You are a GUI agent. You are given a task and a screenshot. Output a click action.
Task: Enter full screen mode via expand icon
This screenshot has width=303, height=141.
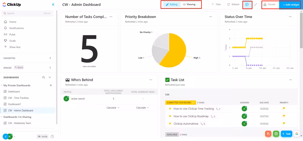[256, 5]
